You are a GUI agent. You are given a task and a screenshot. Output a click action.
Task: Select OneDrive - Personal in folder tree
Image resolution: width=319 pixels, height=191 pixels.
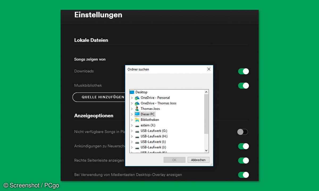[155, 98]
